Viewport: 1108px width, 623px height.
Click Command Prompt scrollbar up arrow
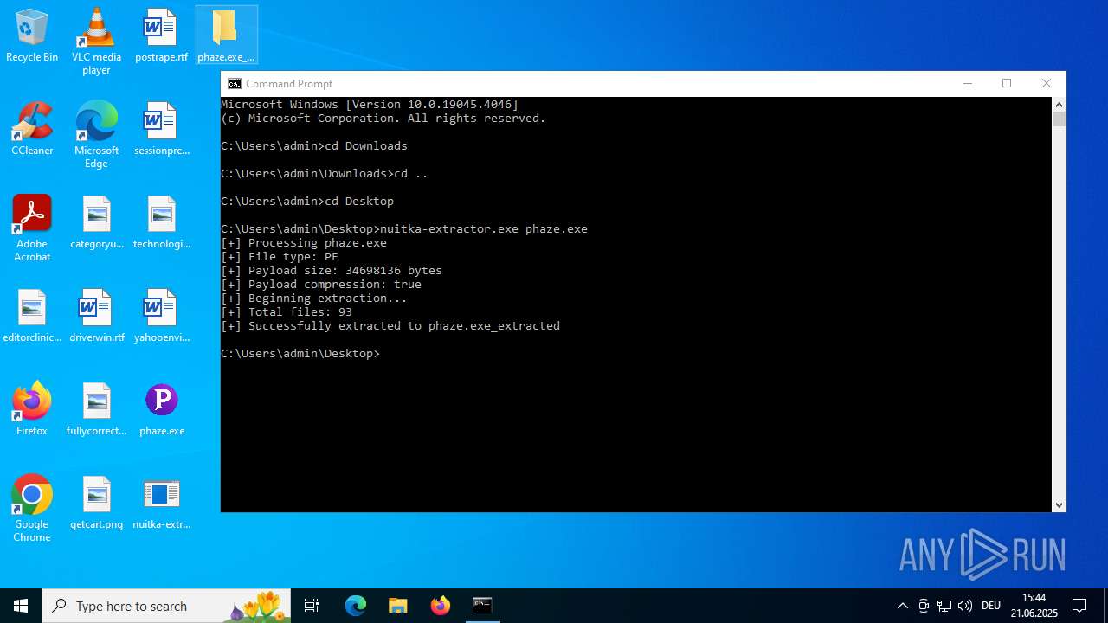tap(1059, 104)
